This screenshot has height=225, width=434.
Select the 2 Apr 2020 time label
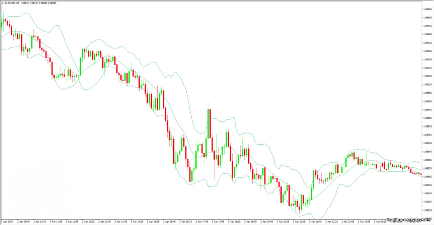pos(7,222)
